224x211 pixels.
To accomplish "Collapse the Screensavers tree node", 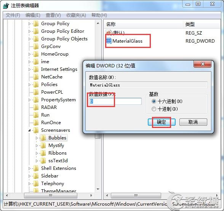I will tap(29, 130).
